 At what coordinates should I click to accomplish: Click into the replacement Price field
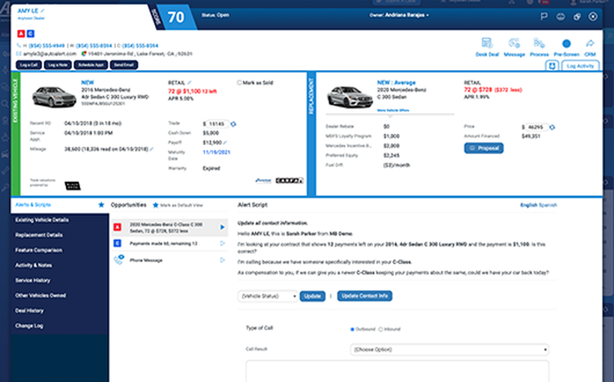[x=535, y=127]
